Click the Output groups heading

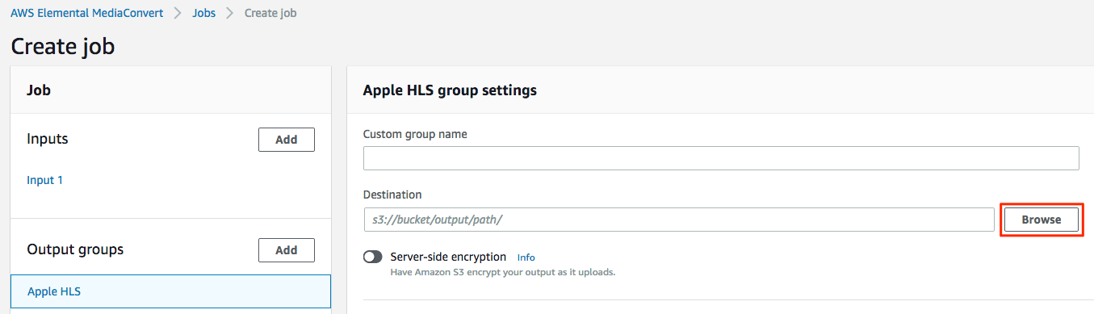coord(76,249)
